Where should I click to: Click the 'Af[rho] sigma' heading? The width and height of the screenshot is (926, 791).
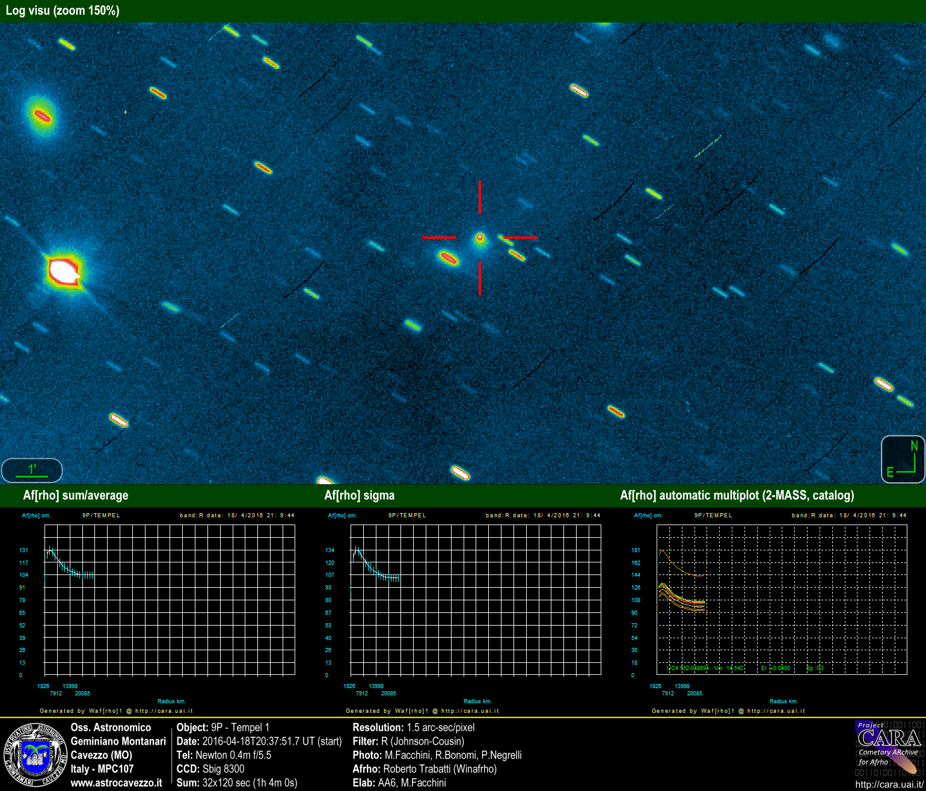[360, 496]
